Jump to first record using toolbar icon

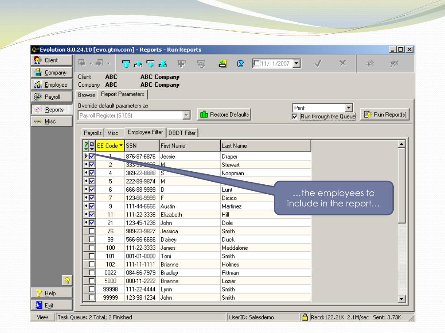click(126, 64)
